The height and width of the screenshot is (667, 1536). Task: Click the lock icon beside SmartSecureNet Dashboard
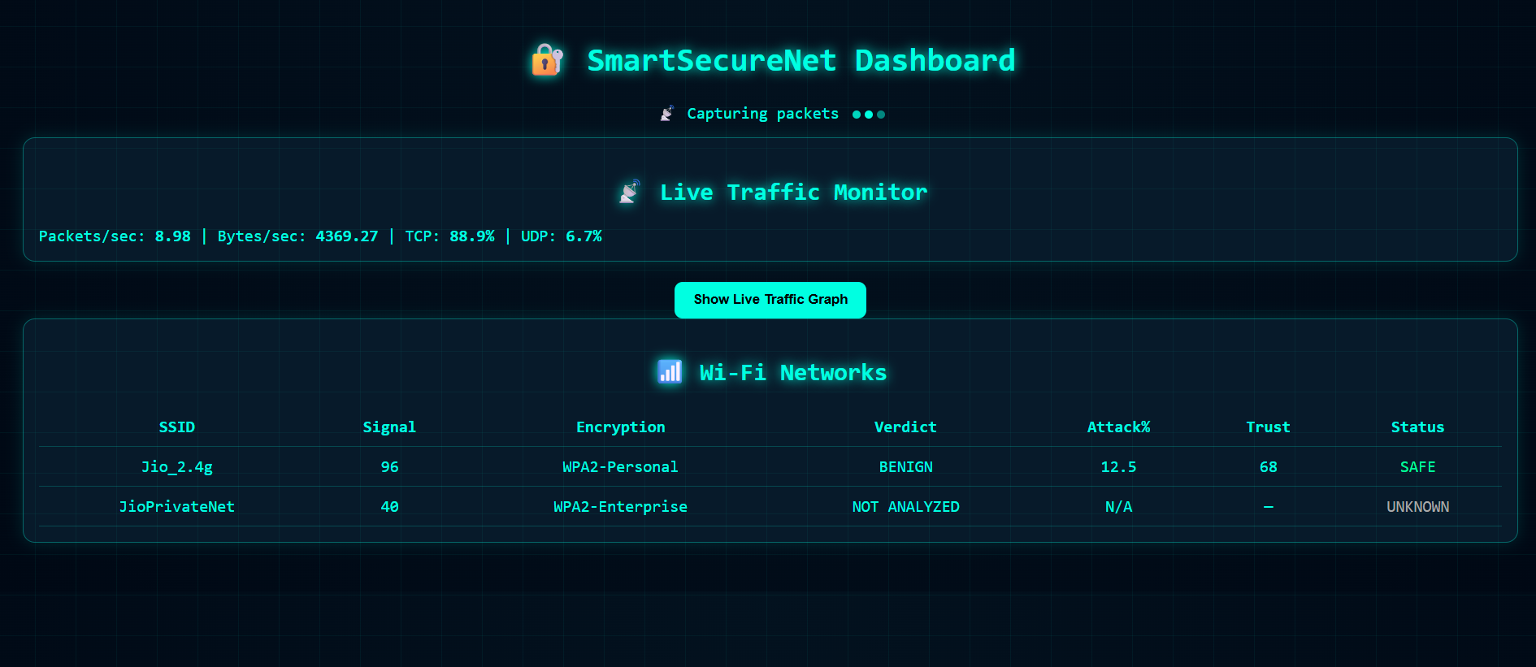pos(547,60)
